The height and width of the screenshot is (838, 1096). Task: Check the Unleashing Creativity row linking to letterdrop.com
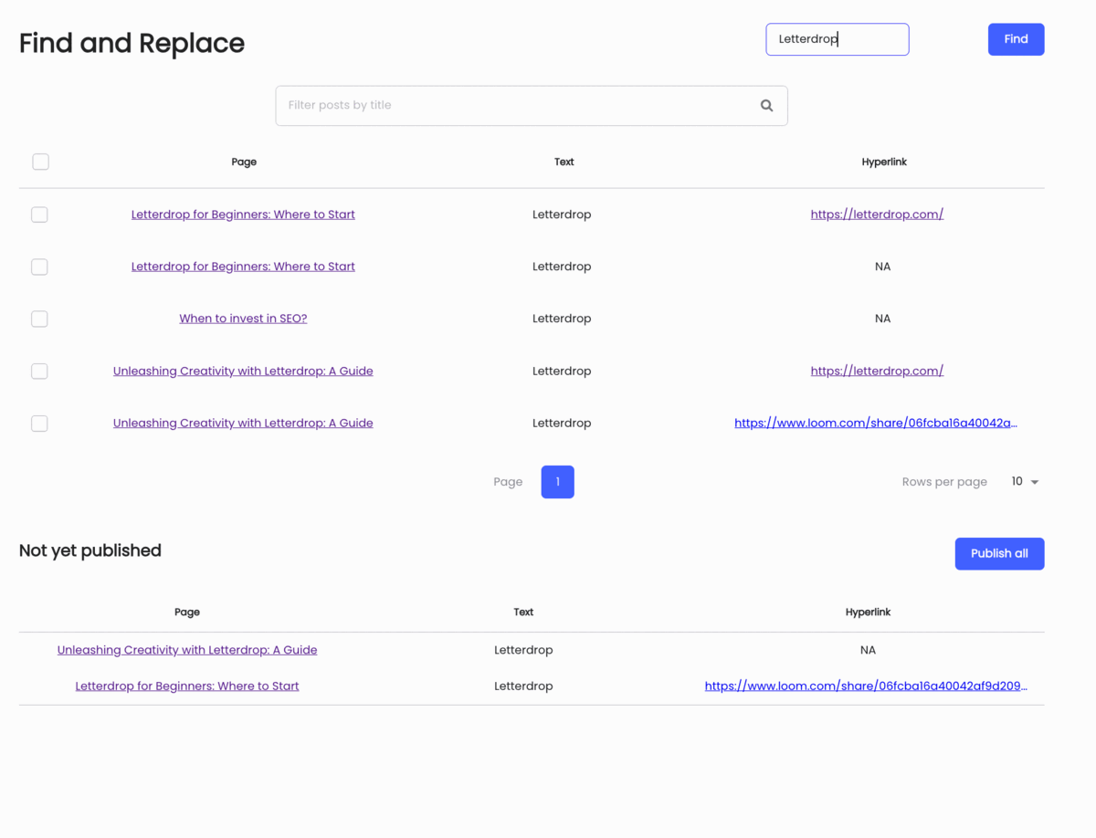coord(39,371)
